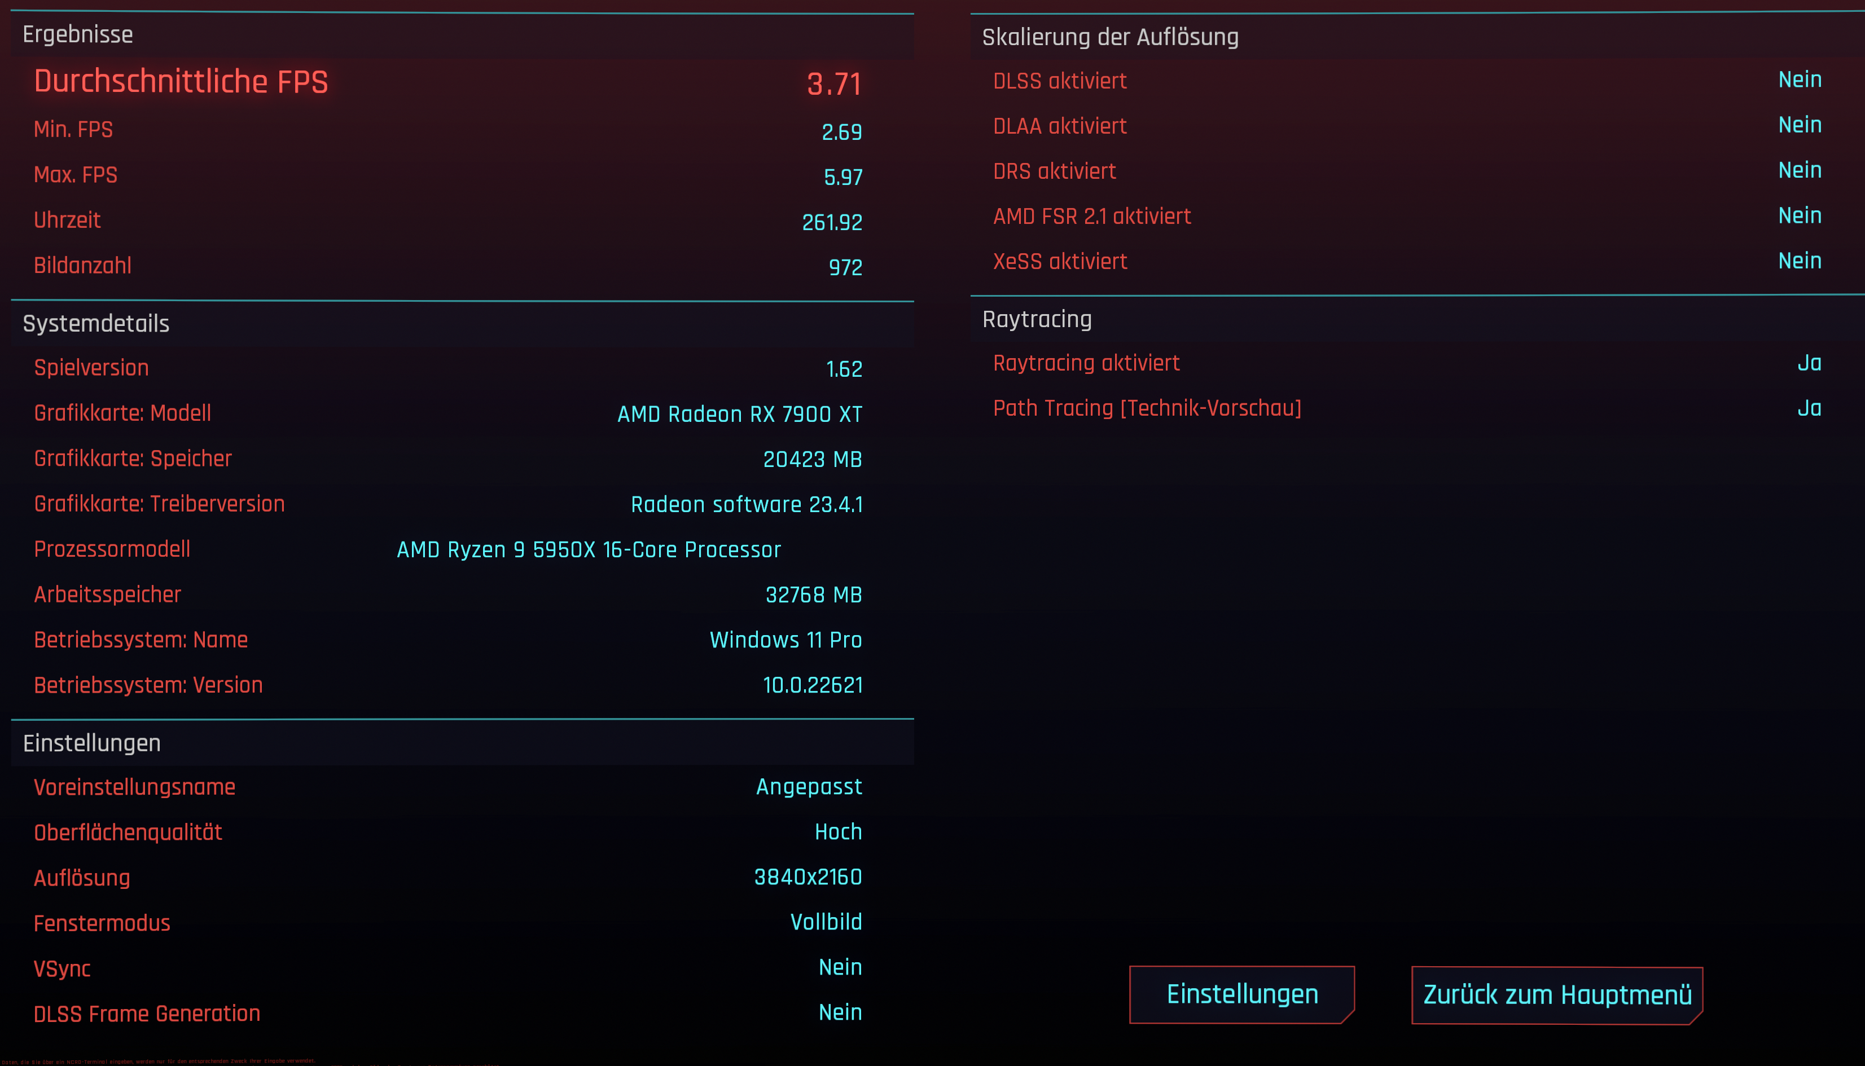
Task: Click Zurück zum Hauptmenü button
Action: (1556, 995)
